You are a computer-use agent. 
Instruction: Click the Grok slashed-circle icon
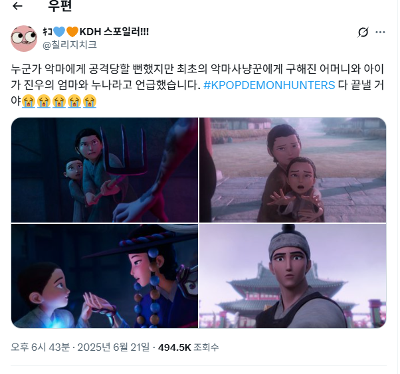pos(363,32)
